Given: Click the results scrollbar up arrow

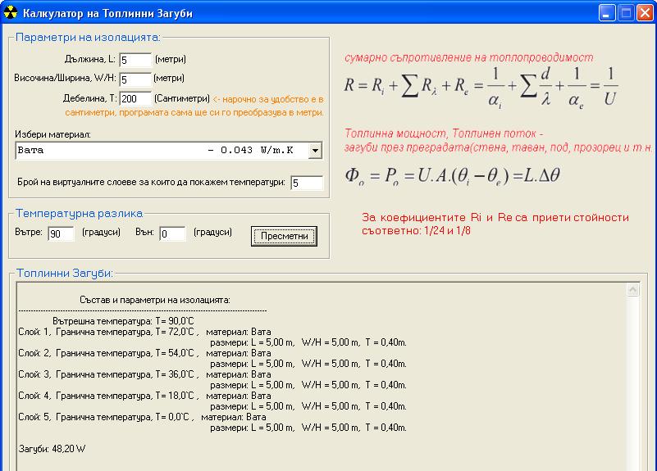Looking at the screenshot, I should point(633,290).
